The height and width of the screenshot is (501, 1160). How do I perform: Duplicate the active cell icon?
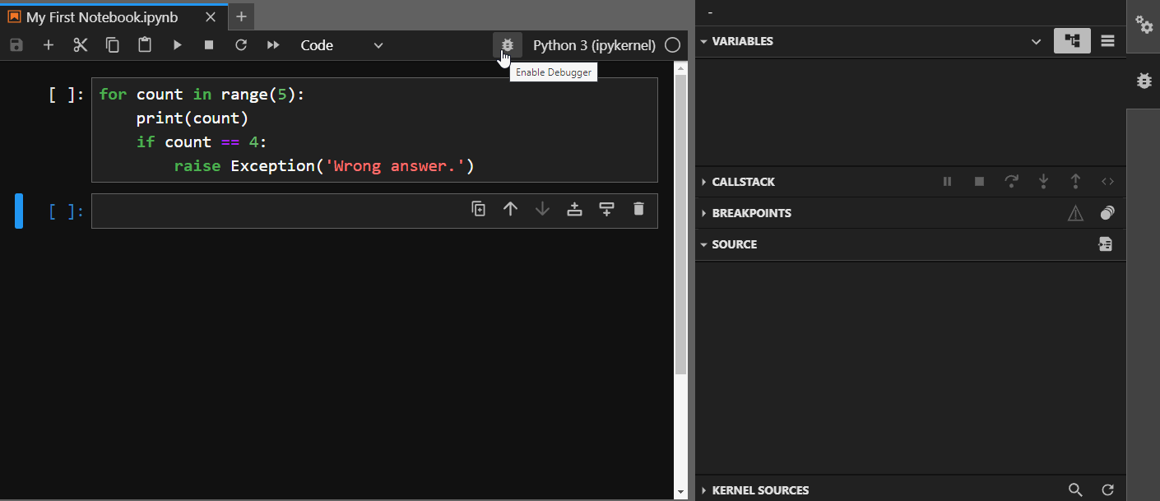click(478, 209)
